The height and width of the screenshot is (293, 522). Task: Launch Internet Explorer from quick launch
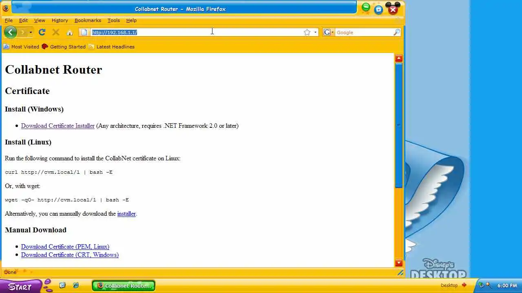76,286
